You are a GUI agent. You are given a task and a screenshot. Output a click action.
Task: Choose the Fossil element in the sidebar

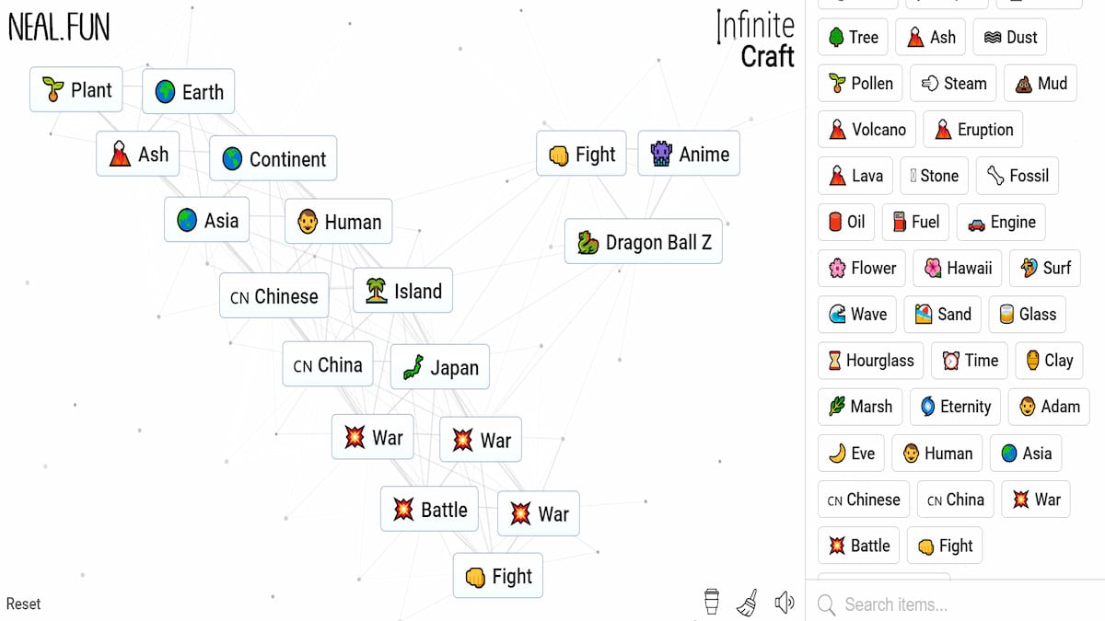coord(1017,175)
